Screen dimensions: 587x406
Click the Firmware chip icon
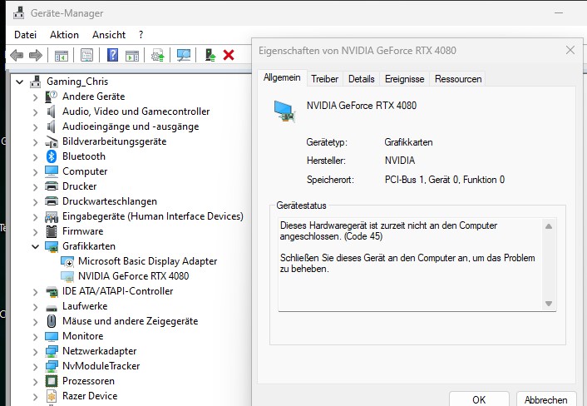pos(52,231)
